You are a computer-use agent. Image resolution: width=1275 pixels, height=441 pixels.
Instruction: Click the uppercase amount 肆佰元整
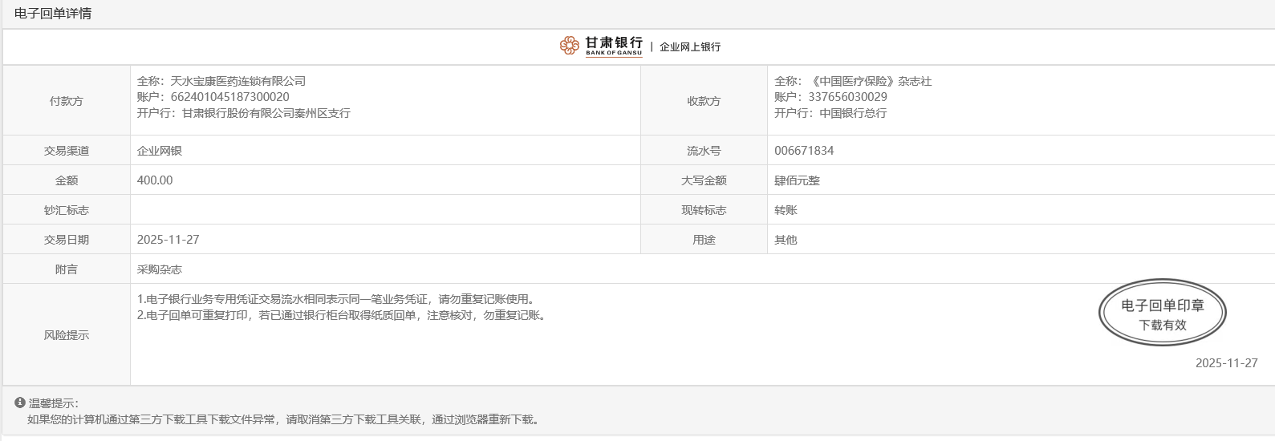(797, 180)
